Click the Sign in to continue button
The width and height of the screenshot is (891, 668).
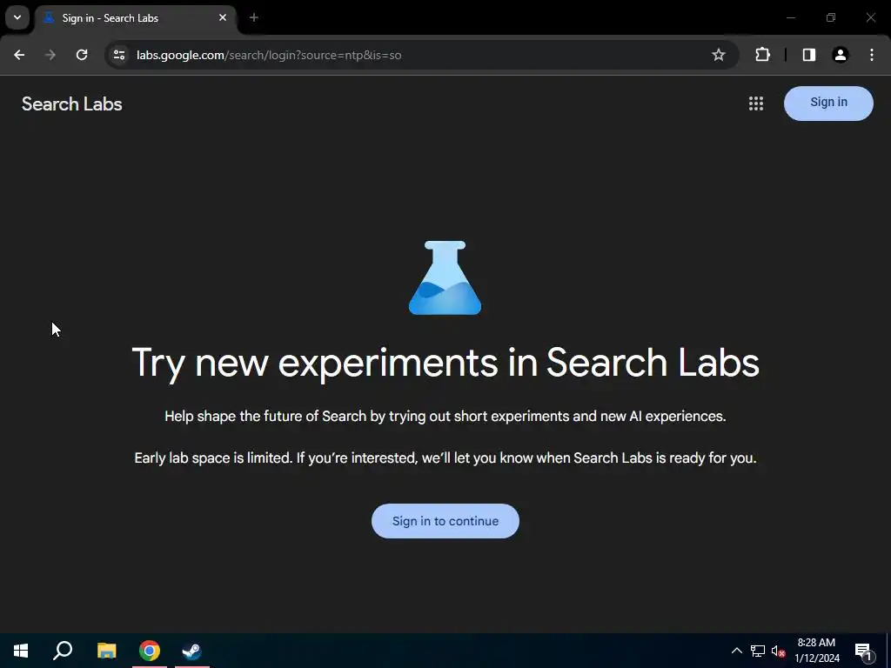click(445, 521)
